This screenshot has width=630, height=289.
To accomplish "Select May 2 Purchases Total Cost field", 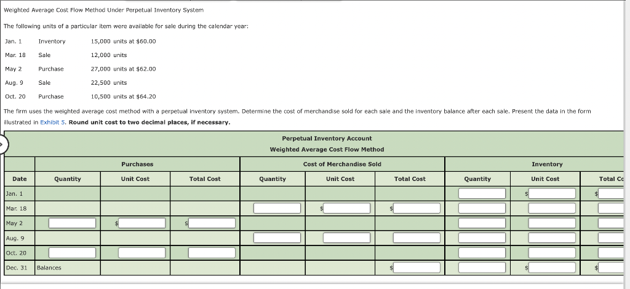I will [x=212, y=223].
